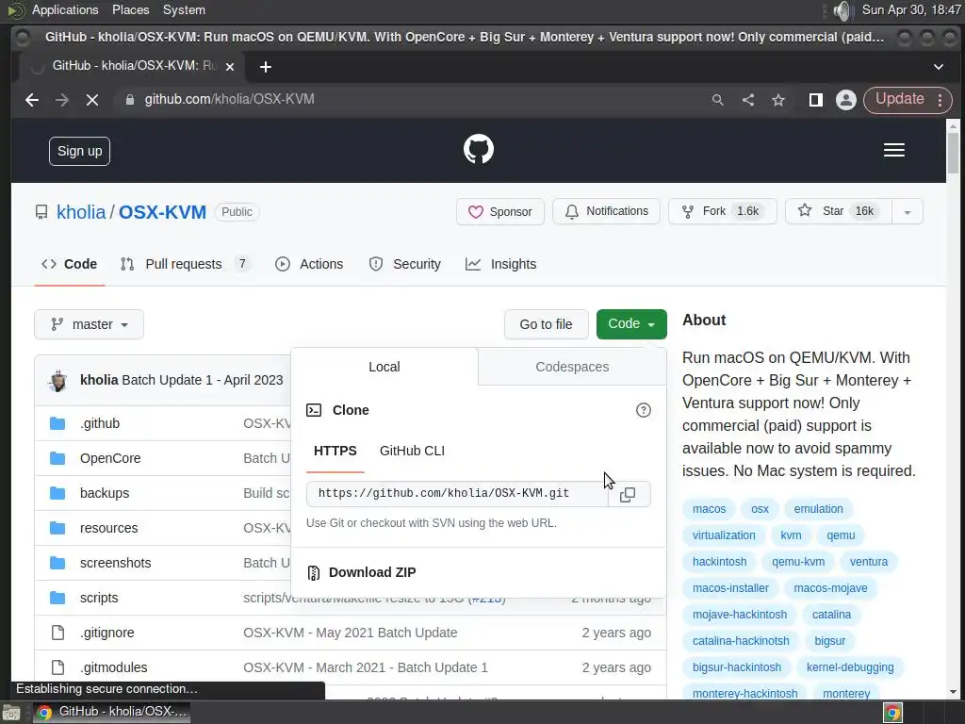This screenshot has height=724, width=965.
Task: Open the backups folder
Action: tap(105, 493)
